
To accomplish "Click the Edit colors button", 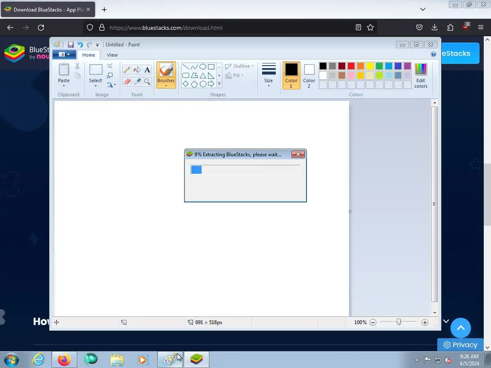I will point(421,76).
